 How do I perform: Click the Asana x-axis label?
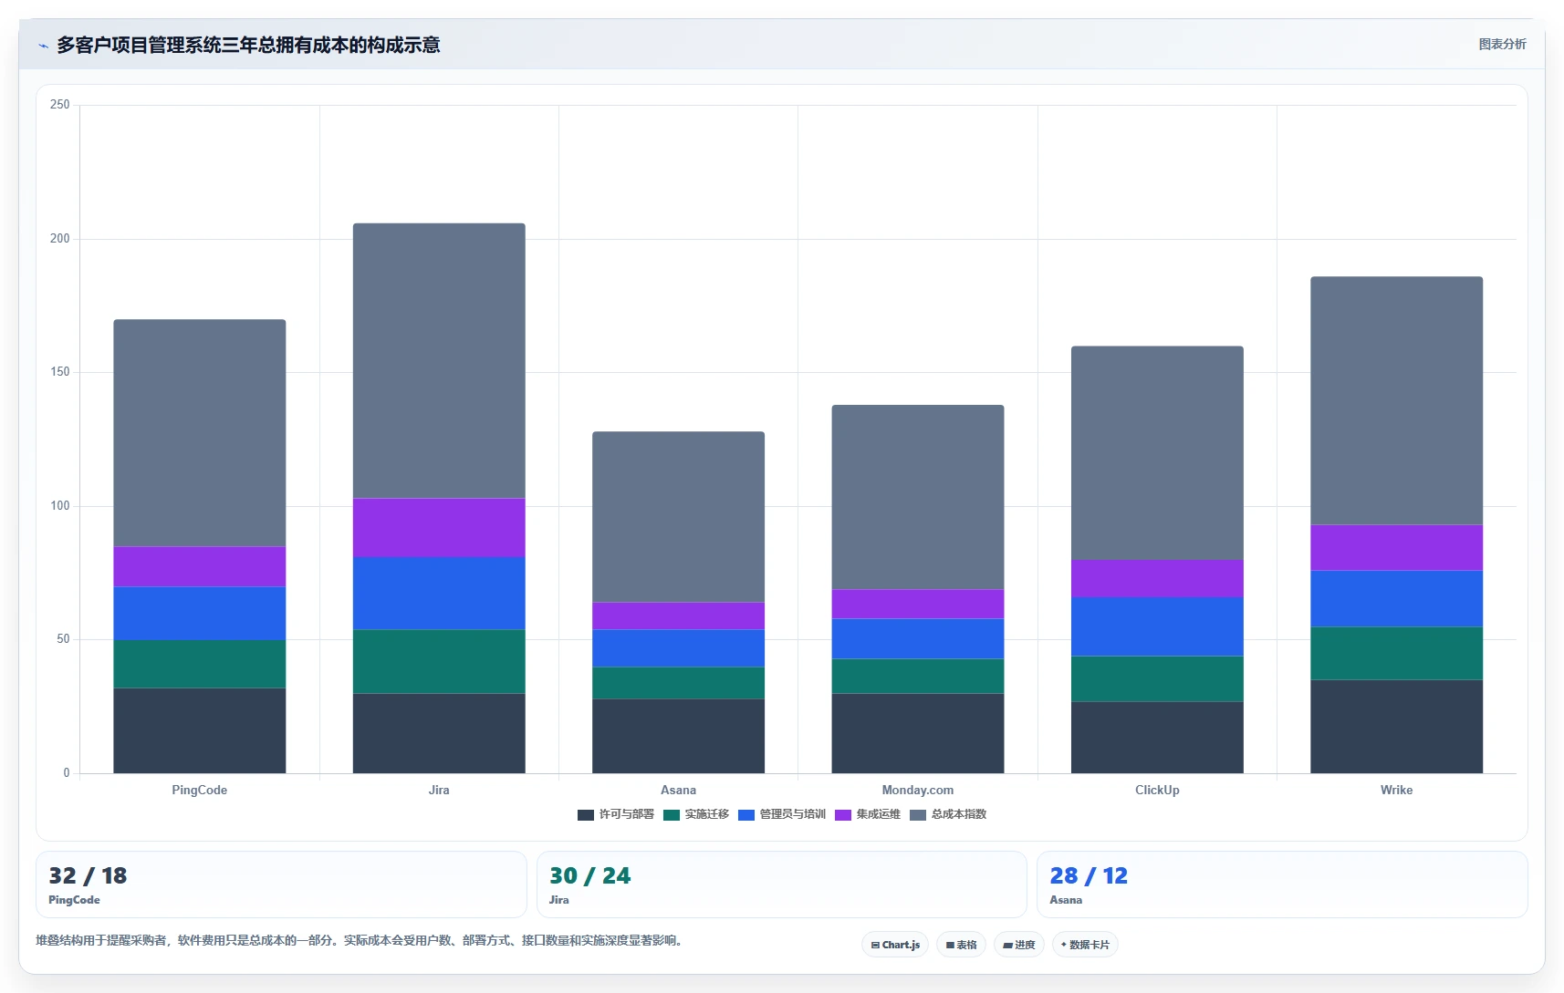pos(678,791)
